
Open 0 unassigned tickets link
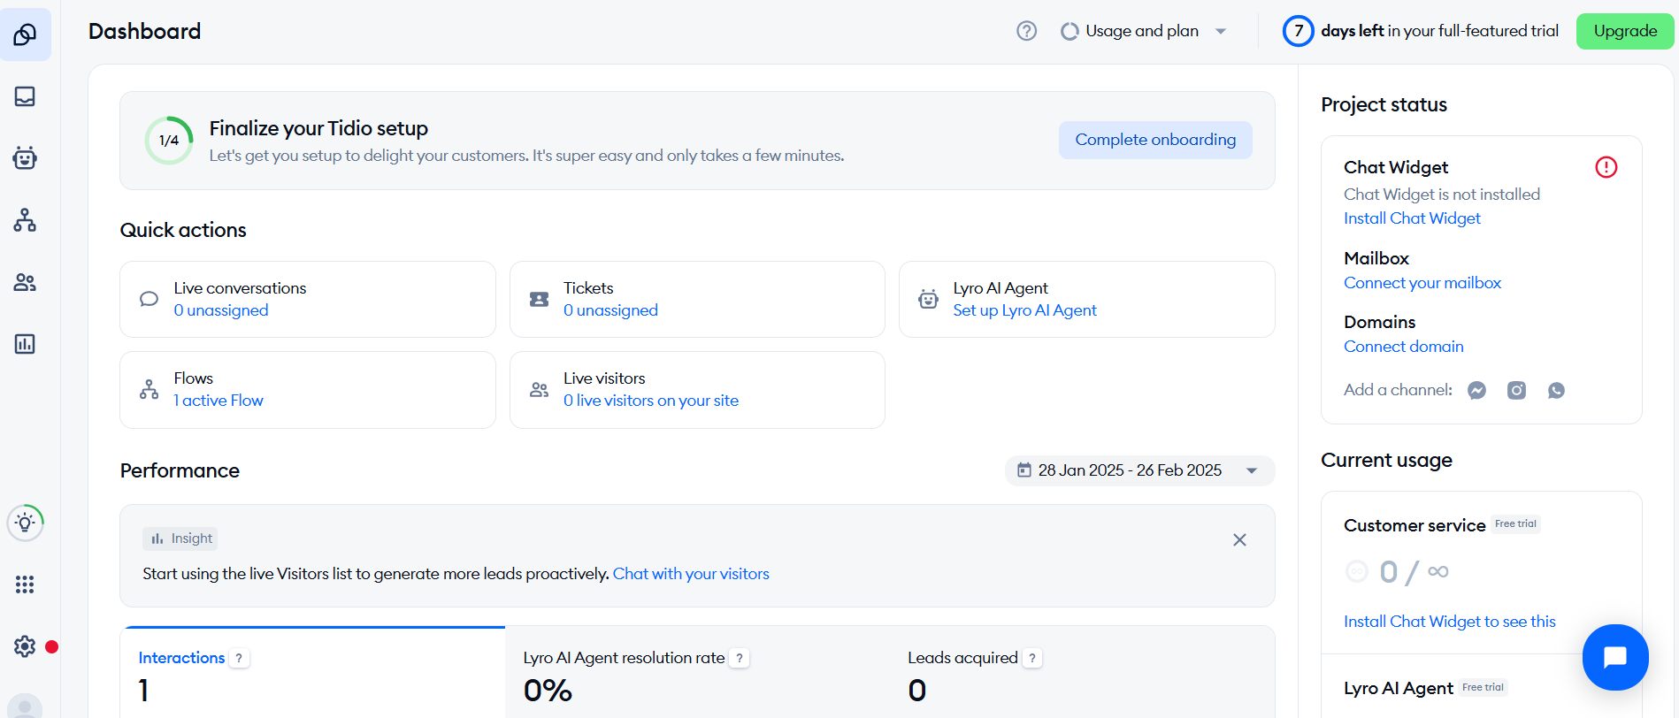610,310
